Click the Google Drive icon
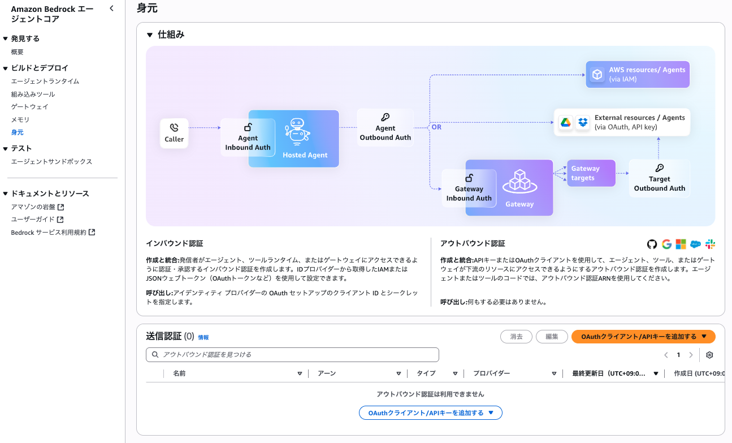732x443 pixels. [566, 122]
